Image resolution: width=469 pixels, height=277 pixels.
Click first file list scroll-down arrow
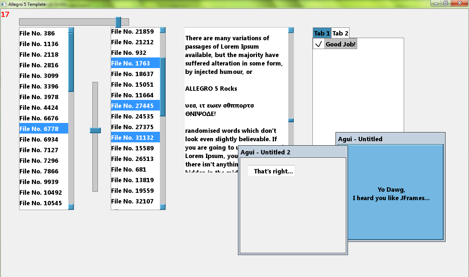(x=71, y=207)
